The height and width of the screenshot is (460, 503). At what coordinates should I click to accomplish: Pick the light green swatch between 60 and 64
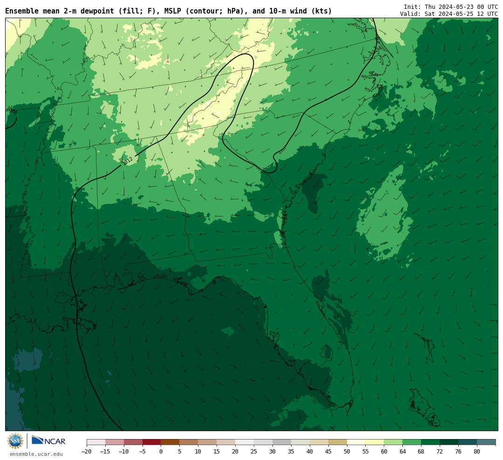tap(394, 442)
